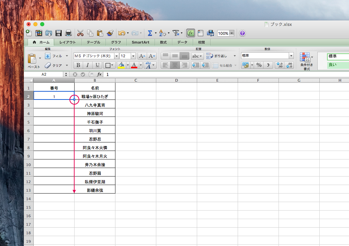
Task: Click the increase decimal button
Action: [x=280, y=65]
